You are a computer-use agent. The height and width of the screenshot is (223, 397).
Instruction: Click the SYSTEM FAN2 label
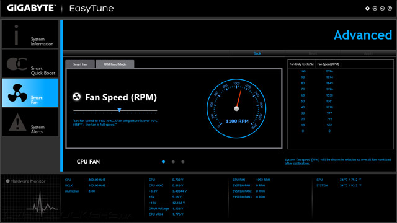(242, 191)
